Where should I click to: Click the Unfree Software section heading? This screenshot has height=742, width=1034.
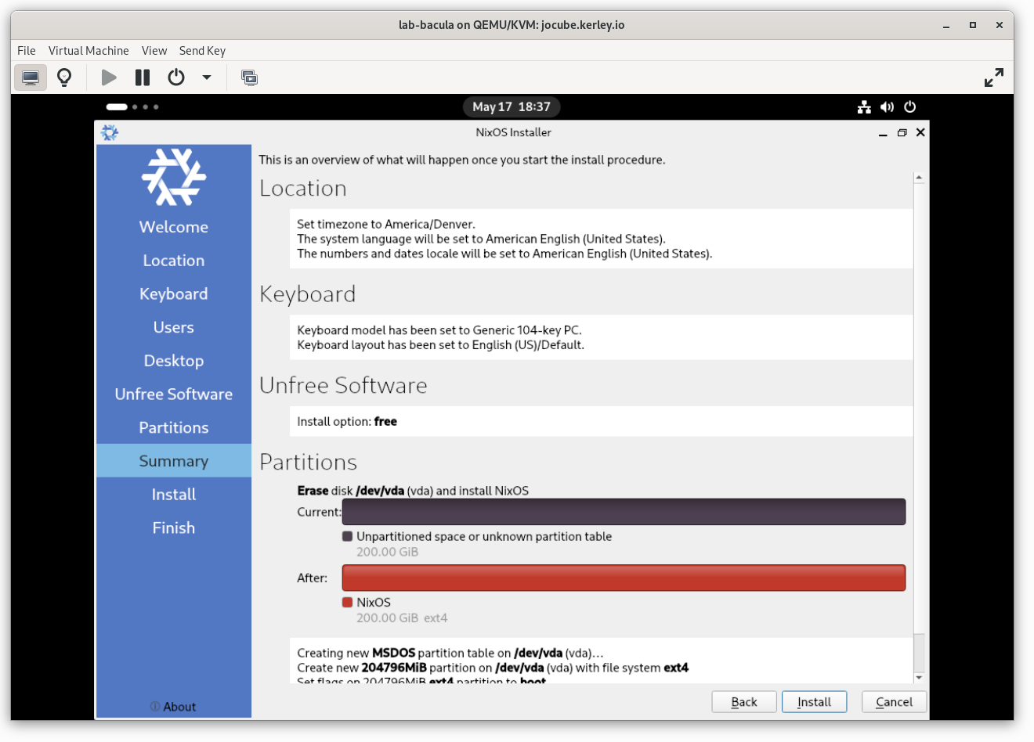[344, 386]
